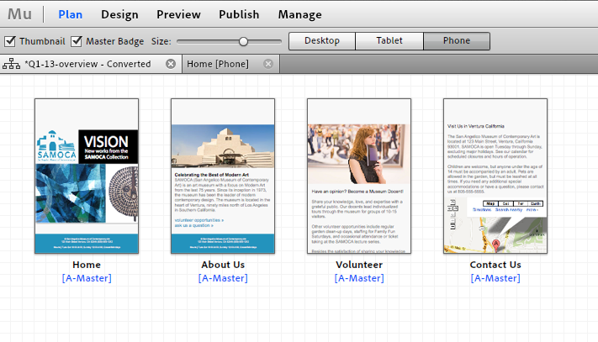Switch to Design view

coord(119,14)
